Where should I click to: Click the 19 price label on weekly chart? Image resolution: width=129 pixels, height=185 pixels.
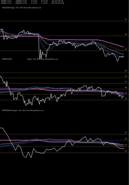coord(126,71)
